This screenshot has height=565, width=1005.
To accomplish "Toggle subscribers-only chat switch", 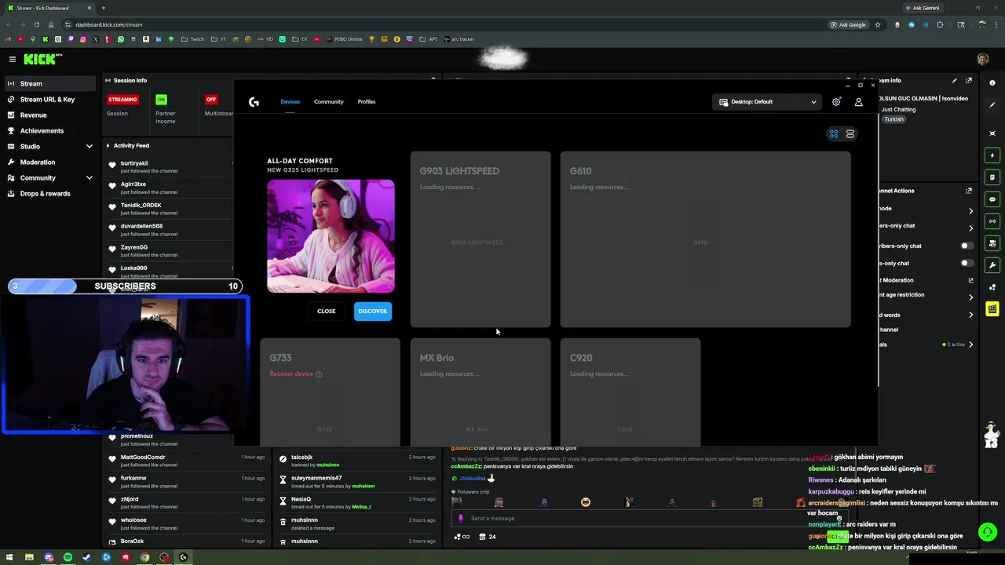I will (967, 246).
